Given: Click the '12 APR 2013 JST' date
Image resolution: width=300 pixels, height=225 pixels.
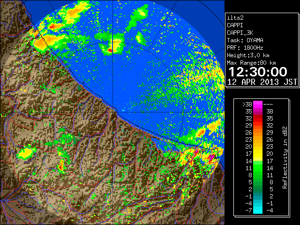Looking at the screenshot, I should pos(262,82).
